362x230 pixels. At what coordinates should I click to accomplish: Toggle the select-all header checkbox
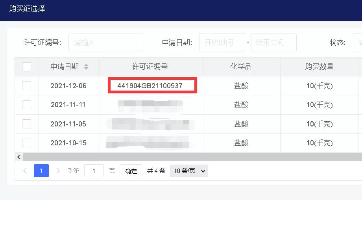(26, 67)
